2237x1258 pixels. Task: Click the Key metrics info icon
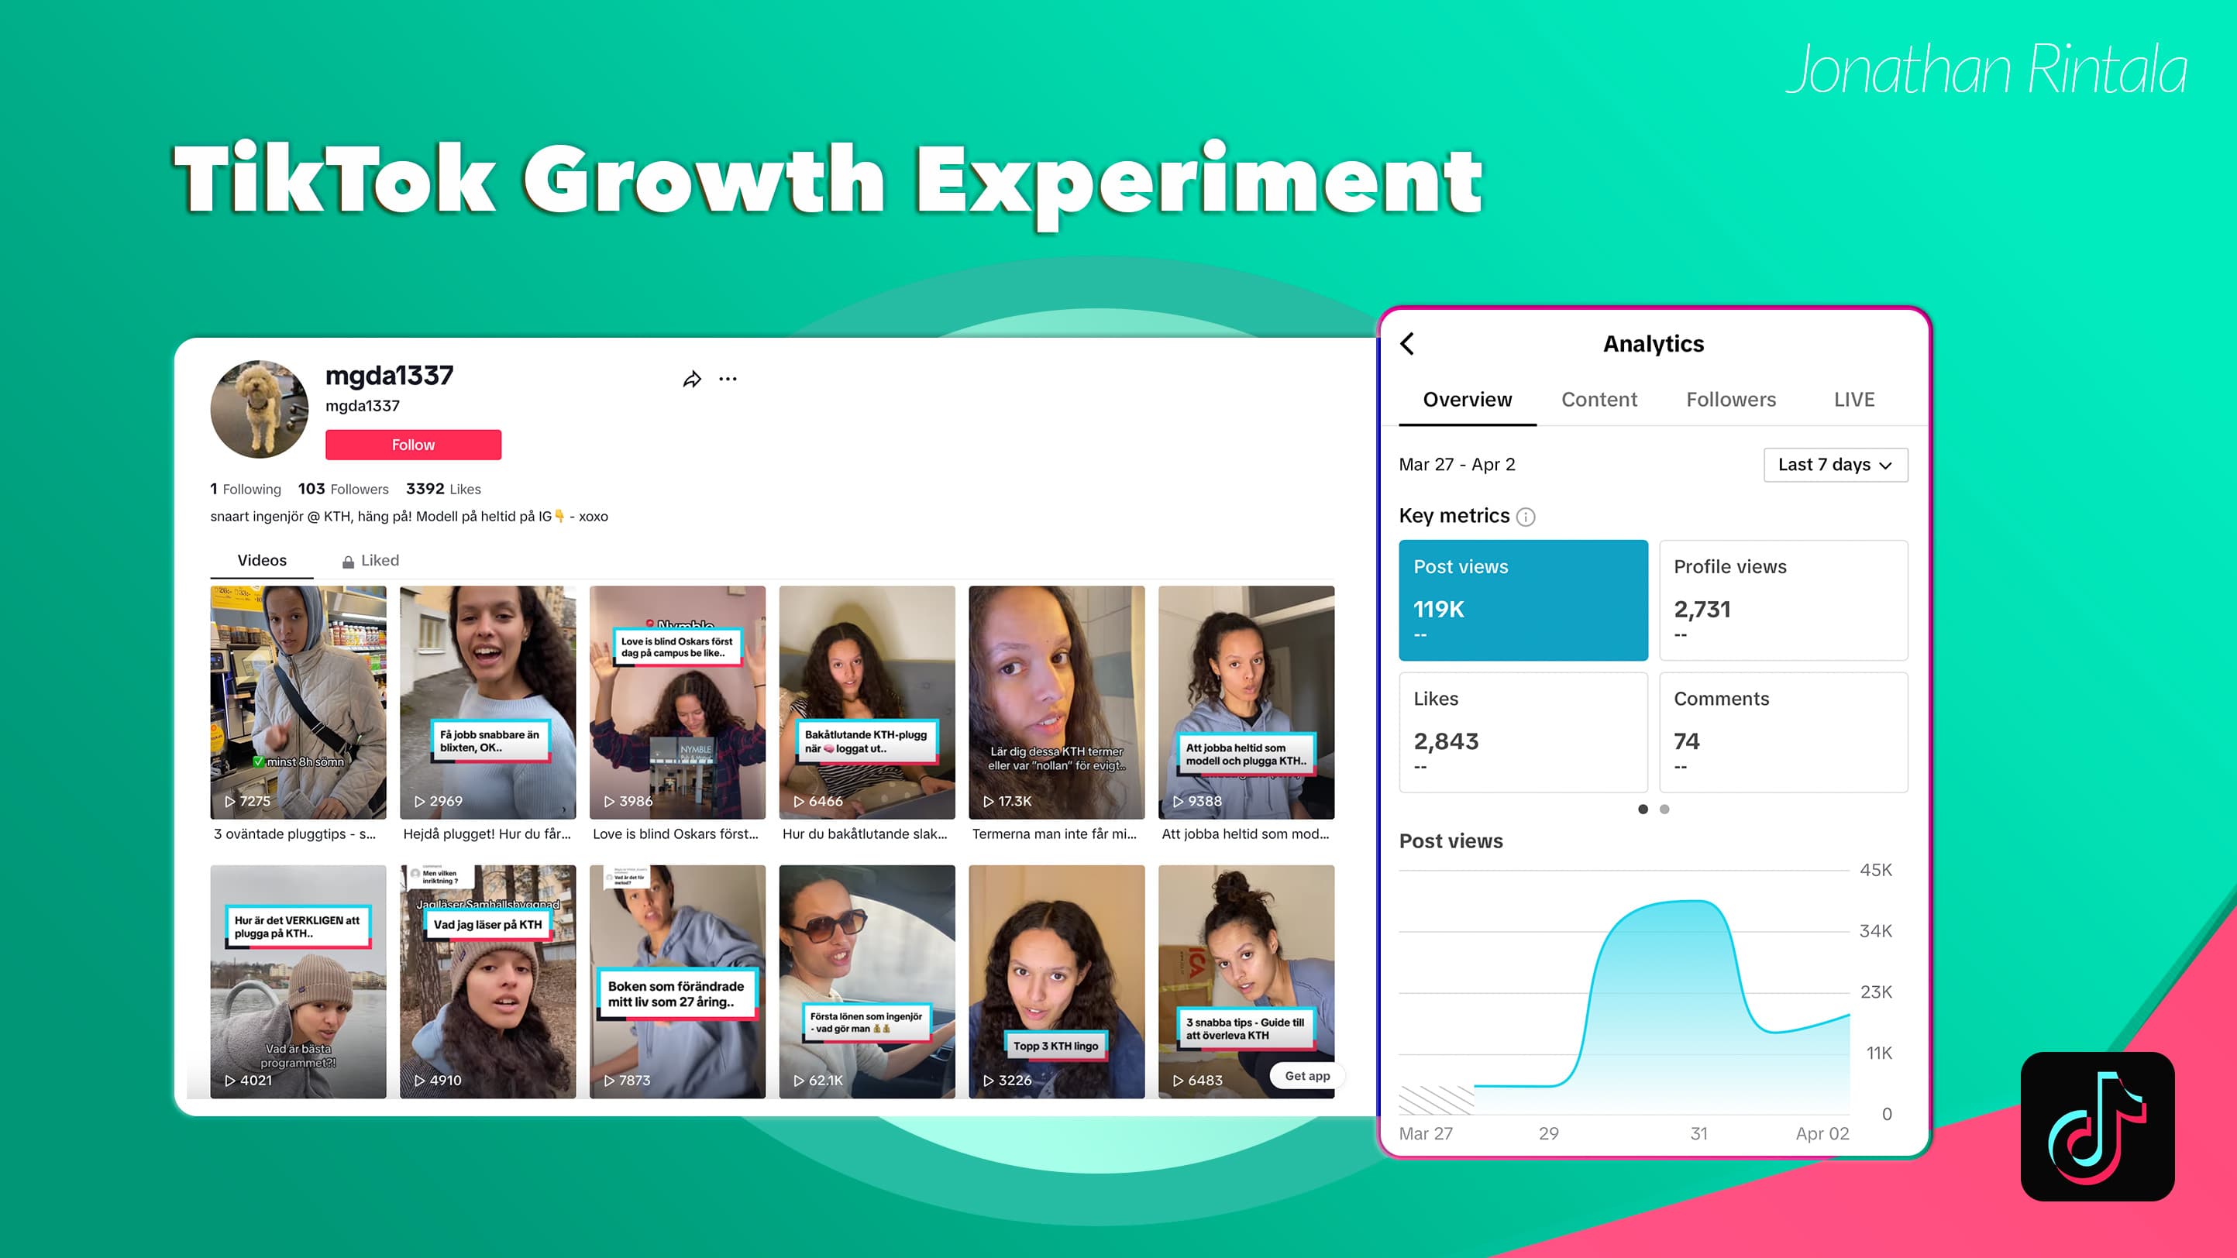pyautogui.click(x=1526, y=517)
